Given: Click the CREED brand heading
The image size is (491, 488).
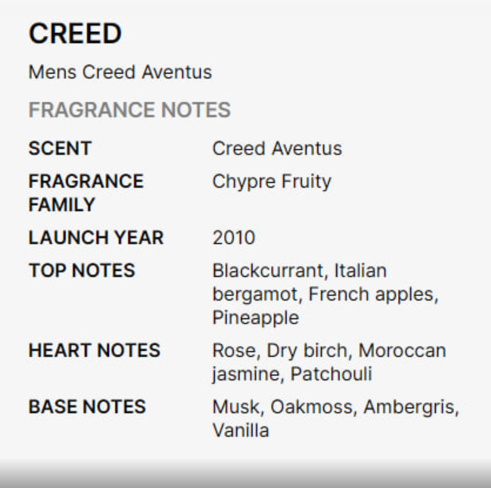Looking at the screenshot, I should click(75, 34).
